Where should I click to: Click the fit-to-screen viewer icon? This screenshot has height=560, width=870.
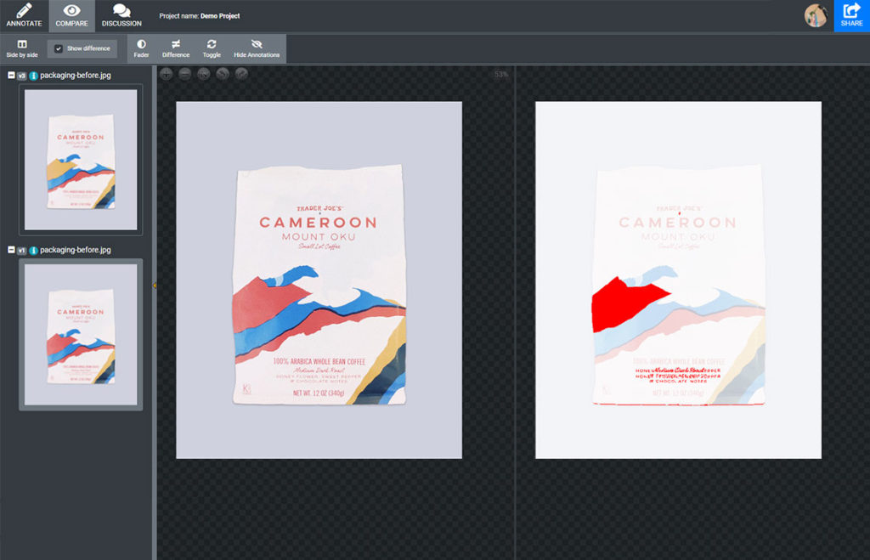[204, 74]
